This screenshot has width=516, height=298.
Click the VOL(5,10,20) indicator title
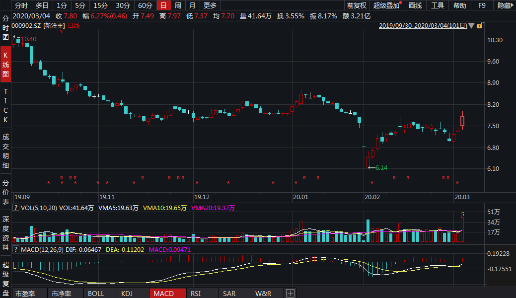(x=39, y=208)
